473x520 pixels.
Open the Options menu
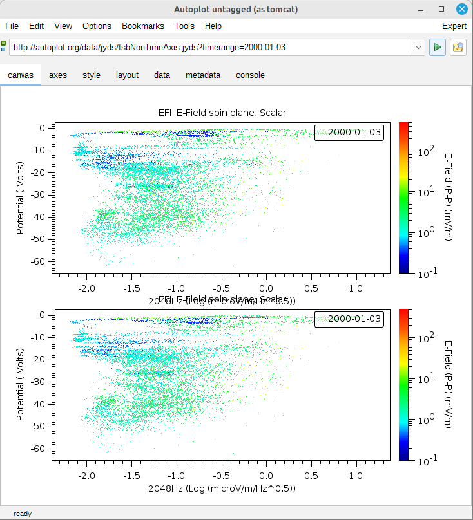click(97, 26)
